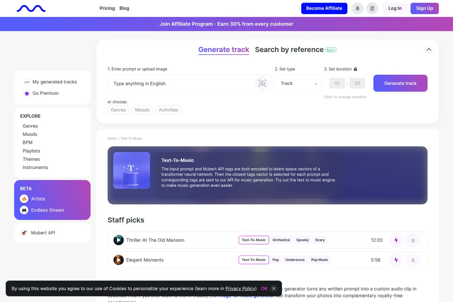Click the Generate track button
Screen dimensions: 453x302
pyautogui.click(x=400, y=83)
